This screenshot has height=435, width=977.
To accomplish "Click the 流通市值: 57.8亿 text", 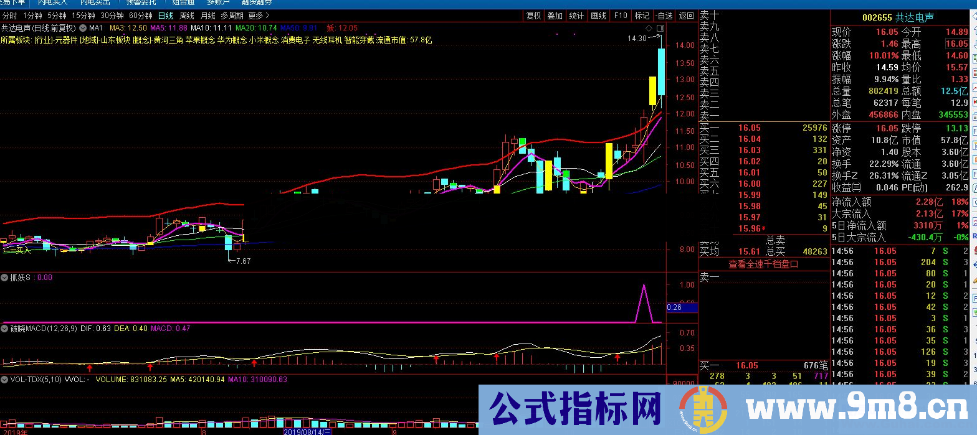I will [404, 40].
